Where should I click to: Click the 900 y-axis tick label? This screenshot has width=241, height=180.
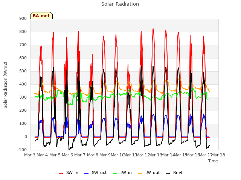click(x=23, y=18)
